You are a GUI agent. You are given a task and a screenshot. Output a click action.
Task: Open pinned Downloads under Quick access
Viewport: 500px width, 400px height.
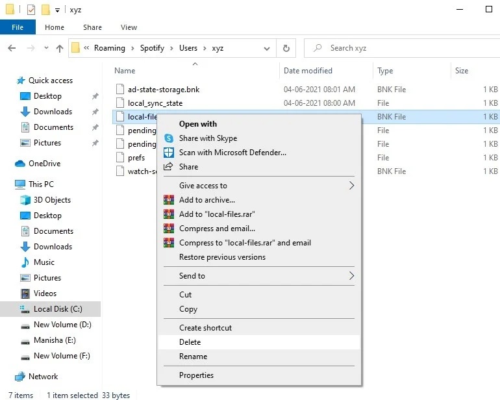[53, 112]
